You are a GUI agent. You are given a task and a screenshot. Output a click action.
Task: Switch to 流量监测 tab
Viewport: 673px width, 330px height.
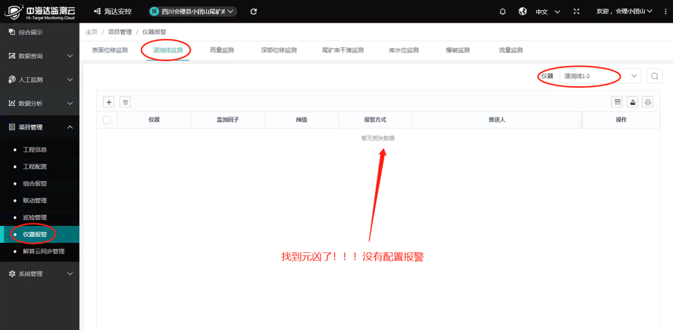[x=510, y=50]
